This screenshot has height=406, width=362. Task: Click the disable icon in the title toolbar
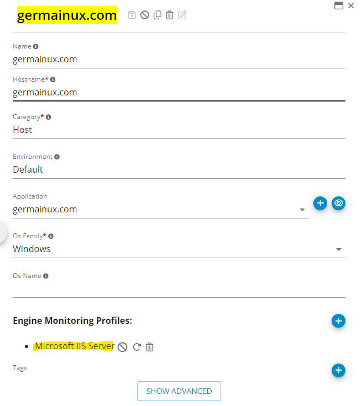[x=145, y=15]
